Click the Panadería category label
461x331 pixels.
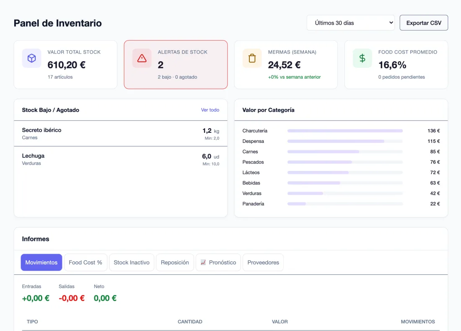point(253,204)
